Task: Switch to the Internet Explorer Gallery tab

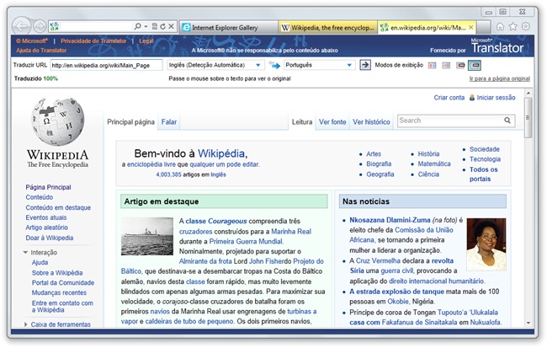Action: tap(229, 27)
